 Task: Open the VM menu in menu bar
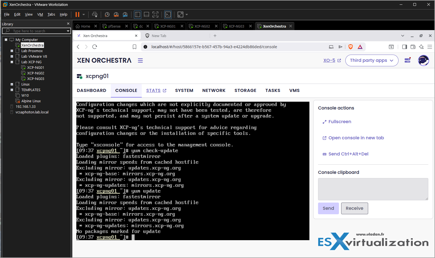tap(40, 14)
